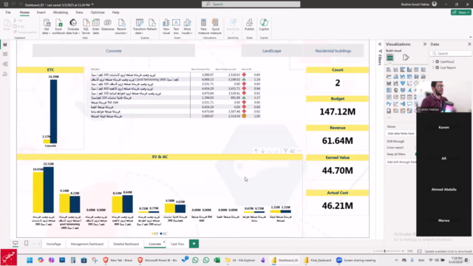Open the Copilot pane
Screen dimensions: 473x266
pos(264,24)
